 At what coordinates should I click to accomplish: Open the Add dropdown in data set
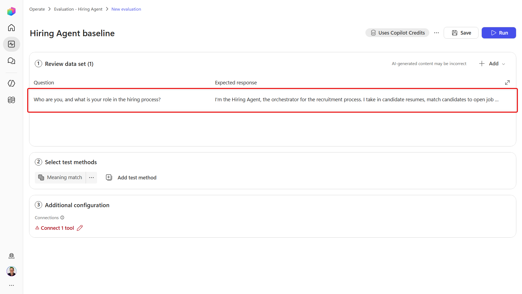492,63
